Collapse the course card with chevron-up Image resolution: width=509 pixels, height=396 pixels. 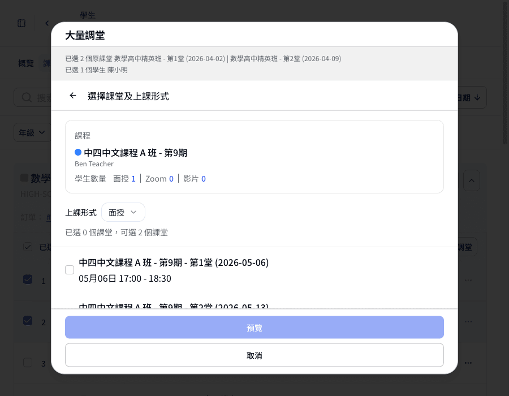(x=472, y=180)
